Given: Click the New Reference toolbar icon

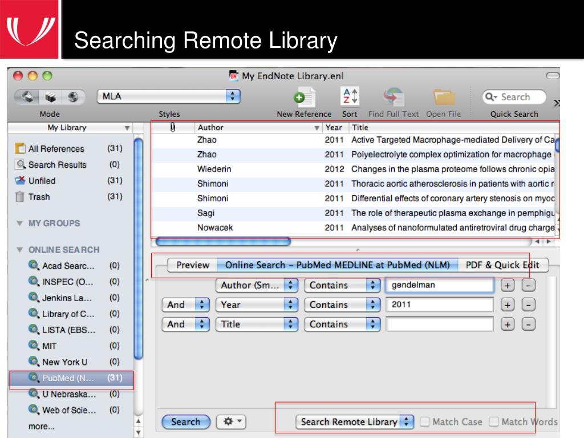Looking at the screenshot, I should (x=303, y=98).
